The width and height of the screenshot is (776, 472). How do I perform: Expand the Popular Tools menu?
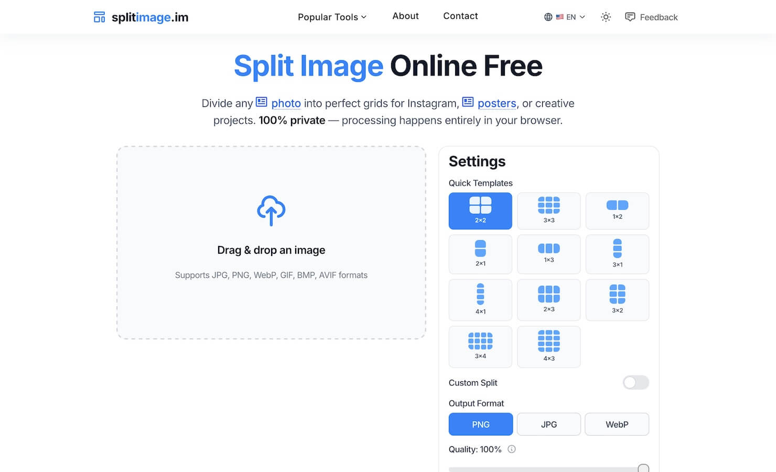point(332,17)
